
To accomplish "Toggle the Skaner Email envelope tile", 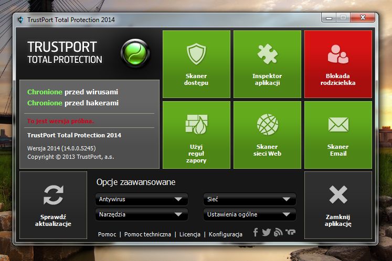I will [338, 135].
